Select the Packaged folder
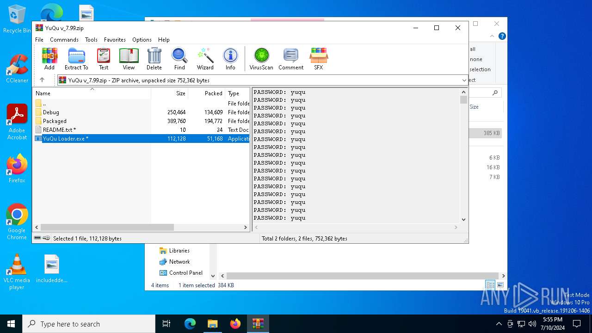Viewport: 592px width, 333px height. coord(142,121)
